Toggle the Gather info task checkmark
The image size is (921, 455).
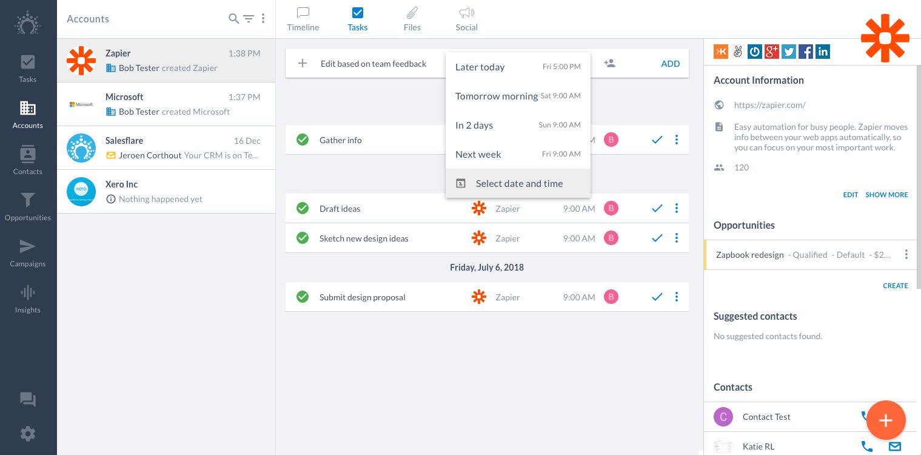[x=303, y=140]
